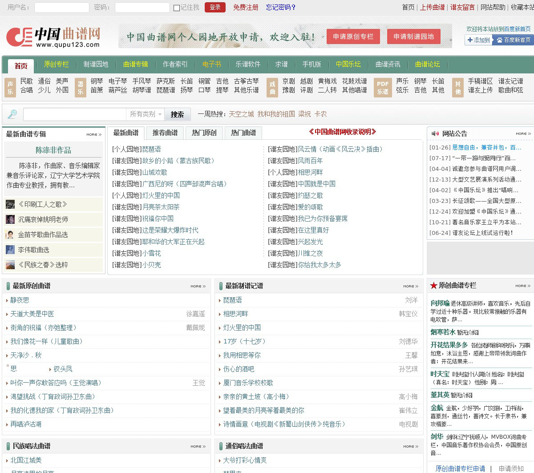Click the magnifier search icon
Screen dimensions: 534x473
point(12,114)
